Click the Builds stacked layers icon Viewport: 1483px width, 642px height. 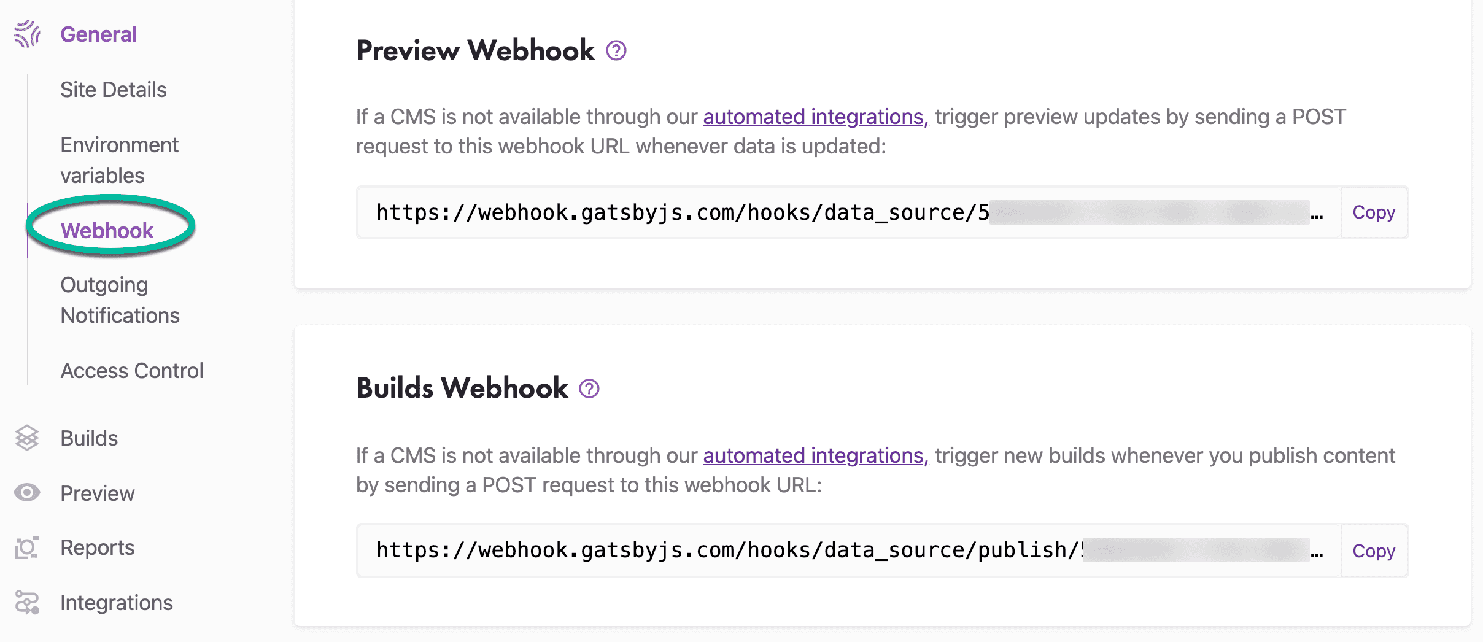(x=27, y=438)
